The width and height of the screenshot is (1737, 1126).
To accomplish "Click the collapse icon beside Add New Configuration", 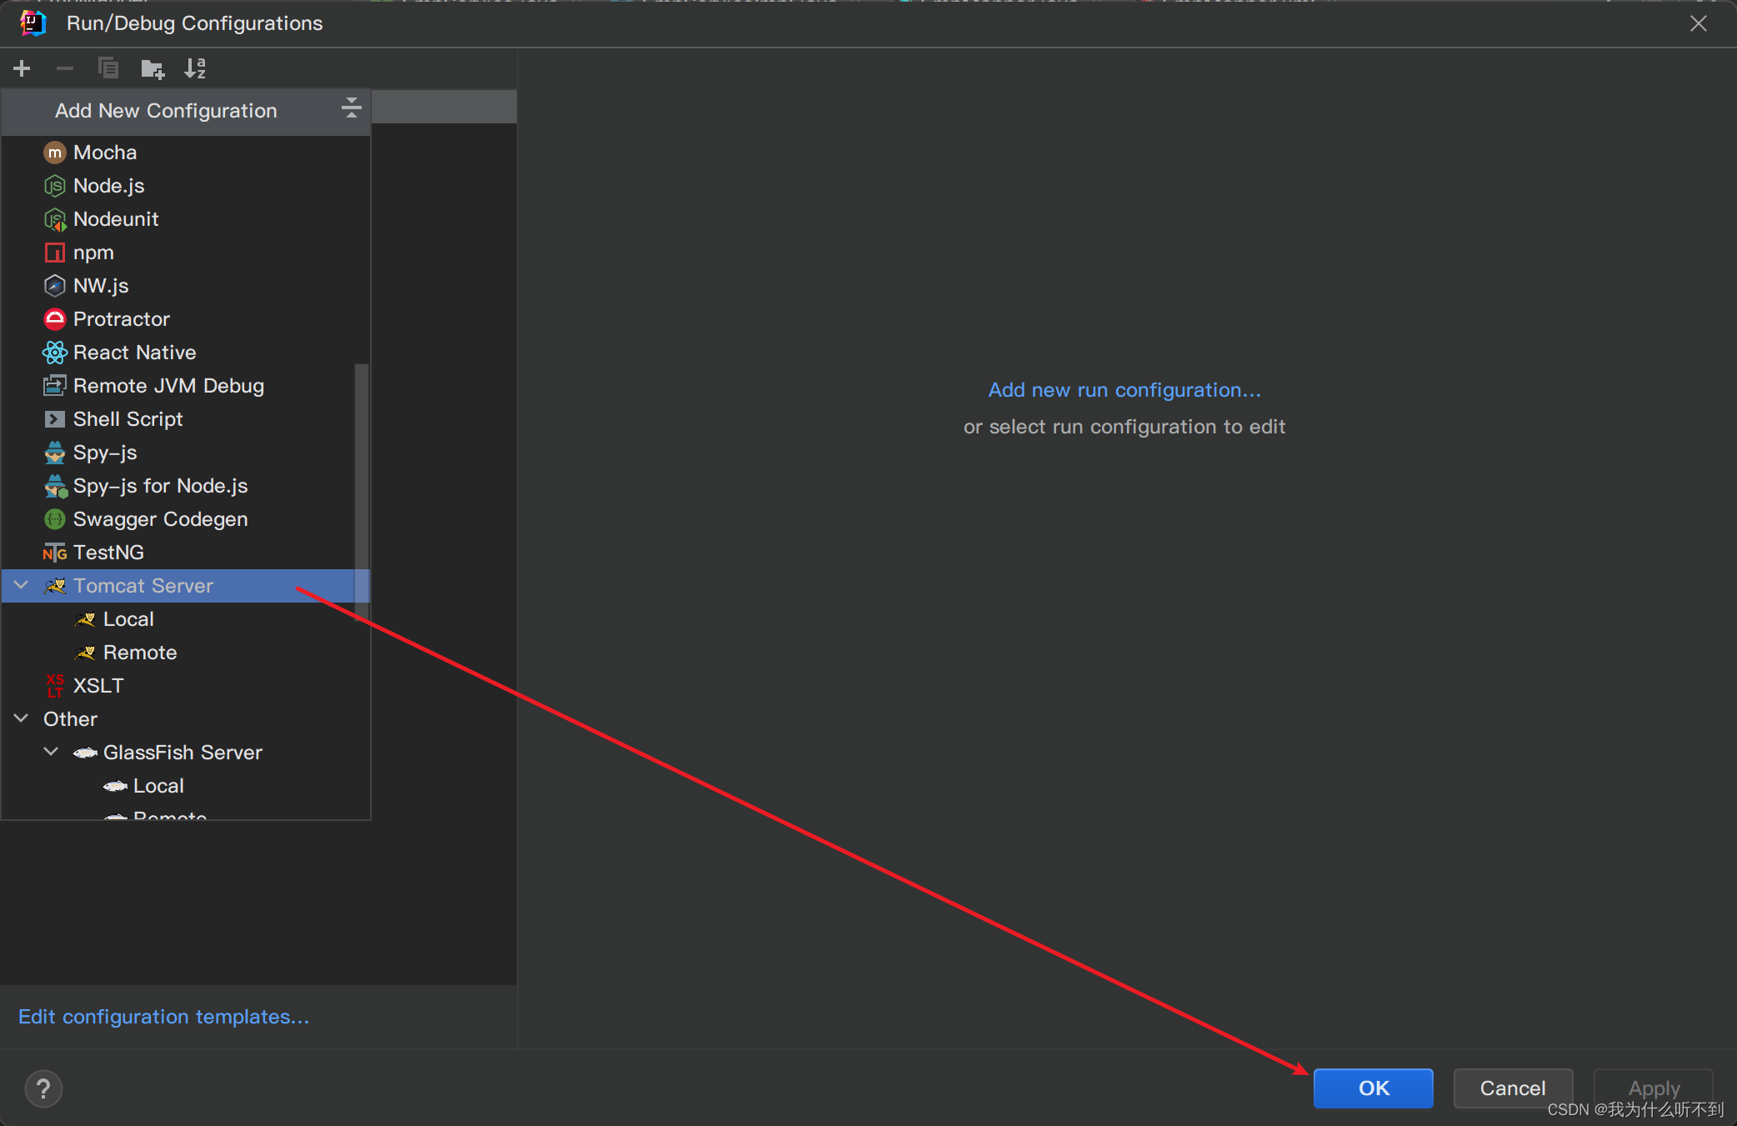I will [351, 108].
